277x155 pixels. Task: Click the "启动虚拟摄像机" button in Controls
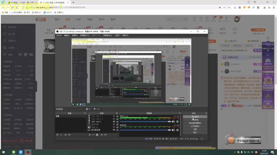[x=195, y=123]
